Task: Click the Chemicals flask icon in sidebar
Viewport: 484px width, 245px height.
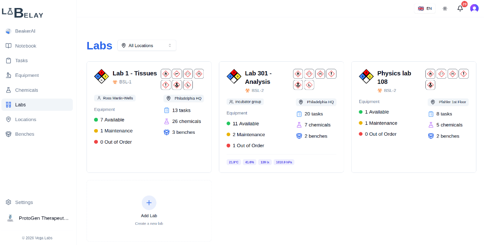Action: [x=9, y=90]
